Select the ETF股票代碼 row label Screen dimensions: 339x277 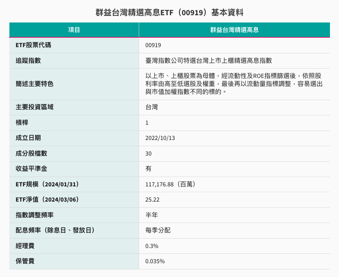tap(33, 45)
